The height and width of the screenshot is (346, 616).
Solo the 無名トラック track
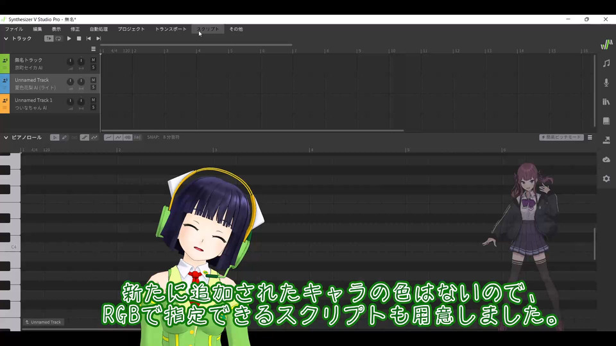click(x=93, y=67)
